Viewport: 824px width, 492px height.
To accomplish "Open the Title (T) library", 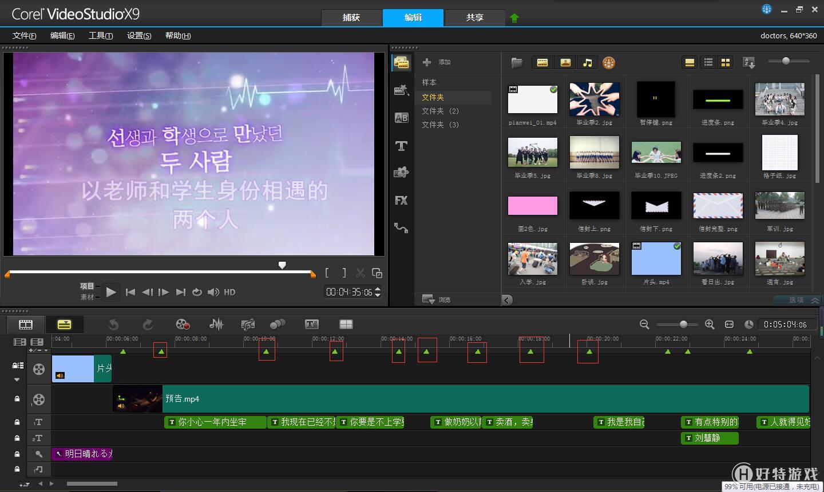I will click(401, 146).
